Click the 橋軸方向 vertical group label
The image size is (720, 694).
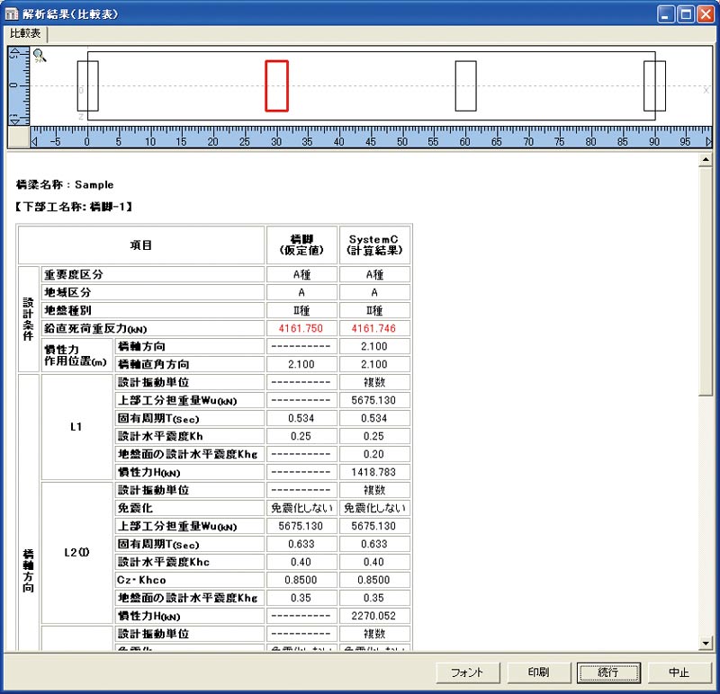[x=29, y=571]
